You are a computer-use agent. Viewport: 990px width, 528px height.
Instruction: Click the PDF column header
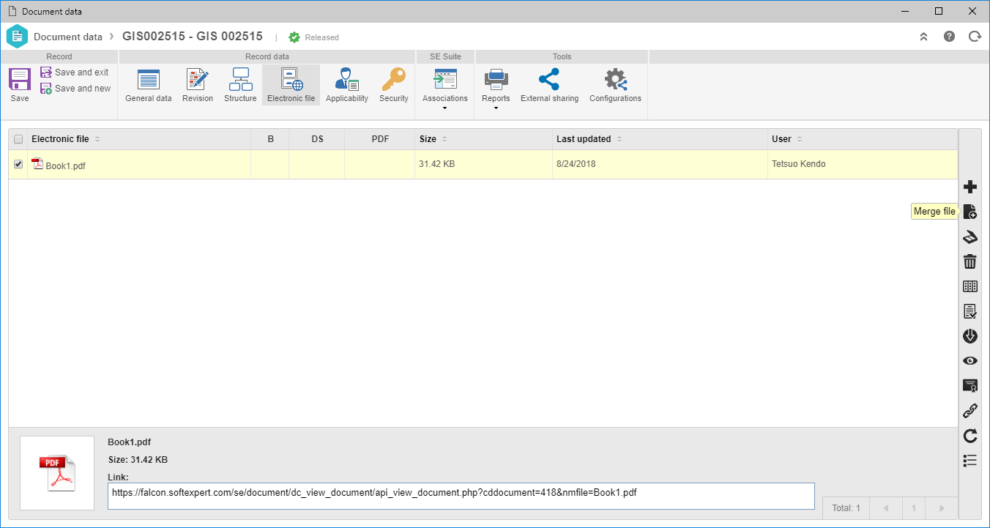point(380,139)
